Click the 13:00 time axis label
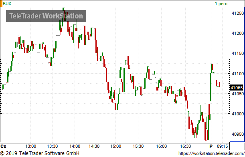The height and width of the screenshot is (157, 245). point(30,147)
